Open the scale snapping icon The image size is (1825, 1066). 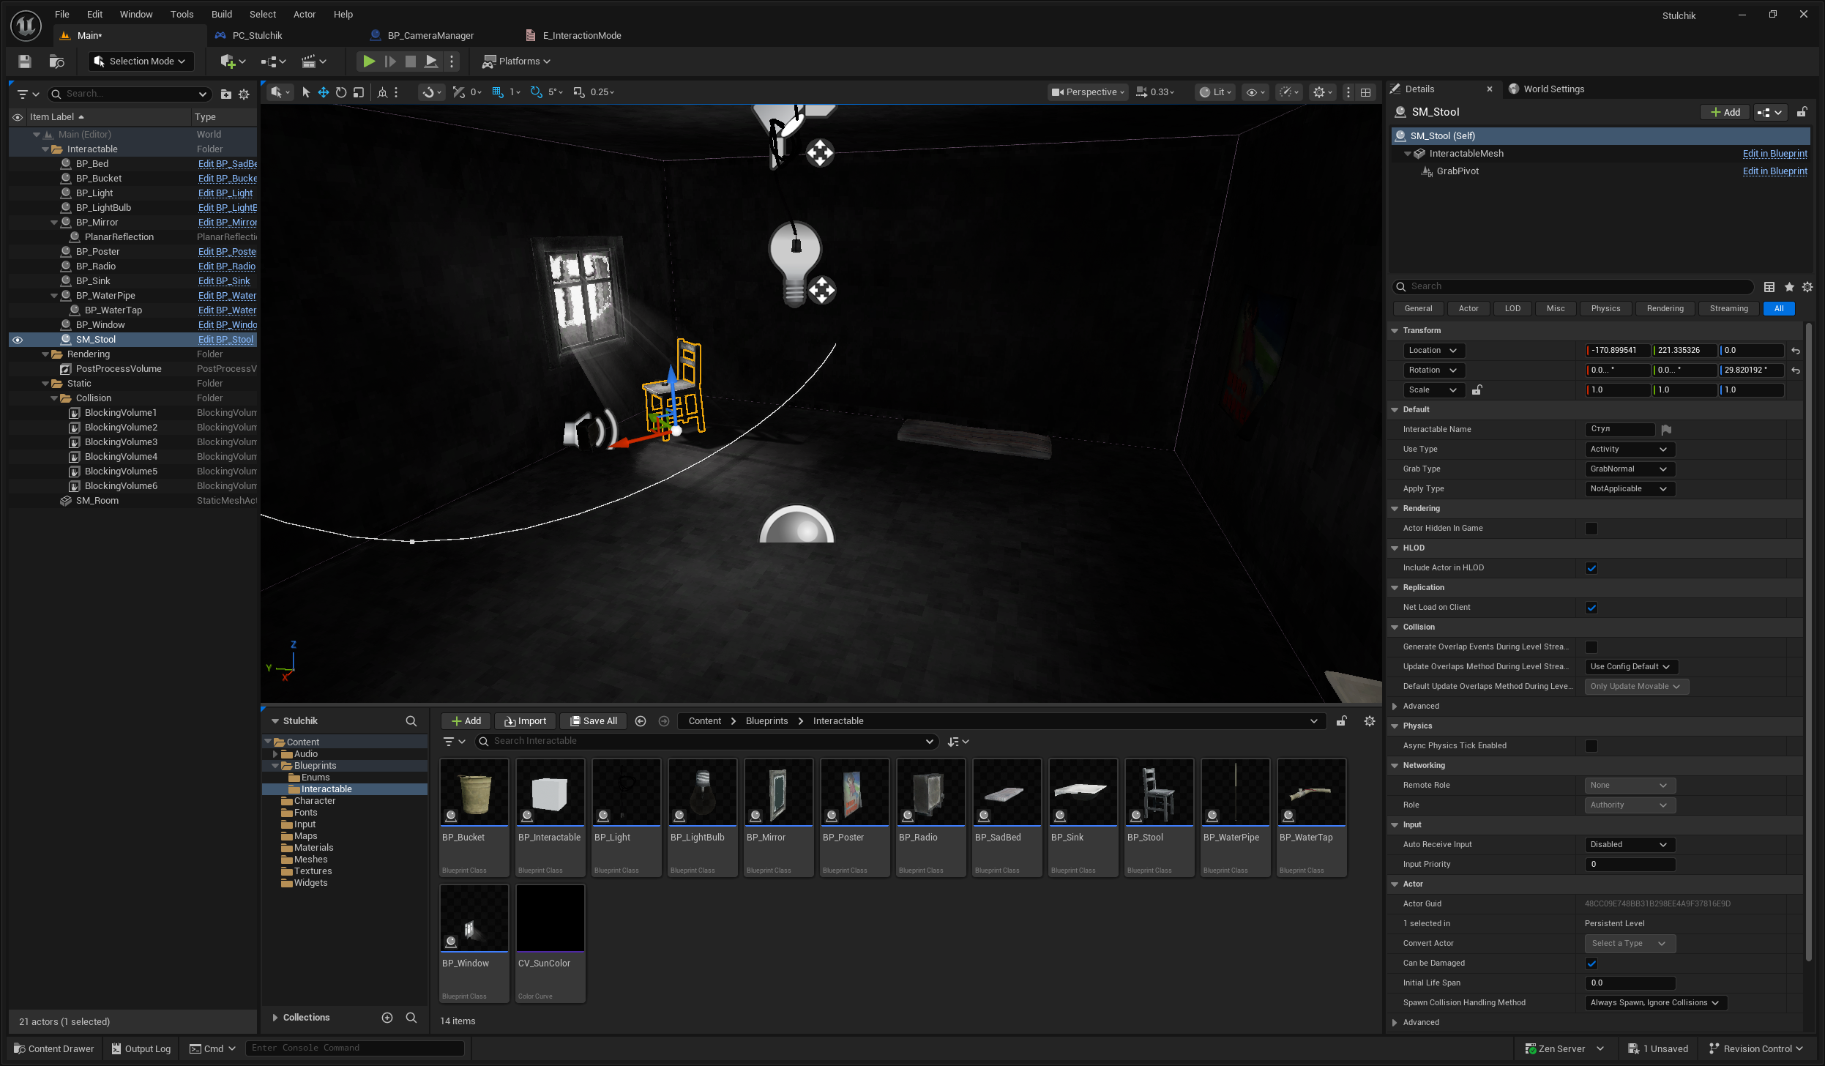(x=579, y=92)
